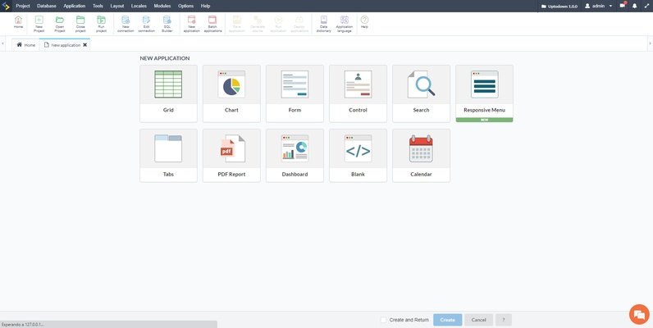The image size is (653, 328).
Task: Open the Help menu in the menu bar
Action: (x=205, y=6)
